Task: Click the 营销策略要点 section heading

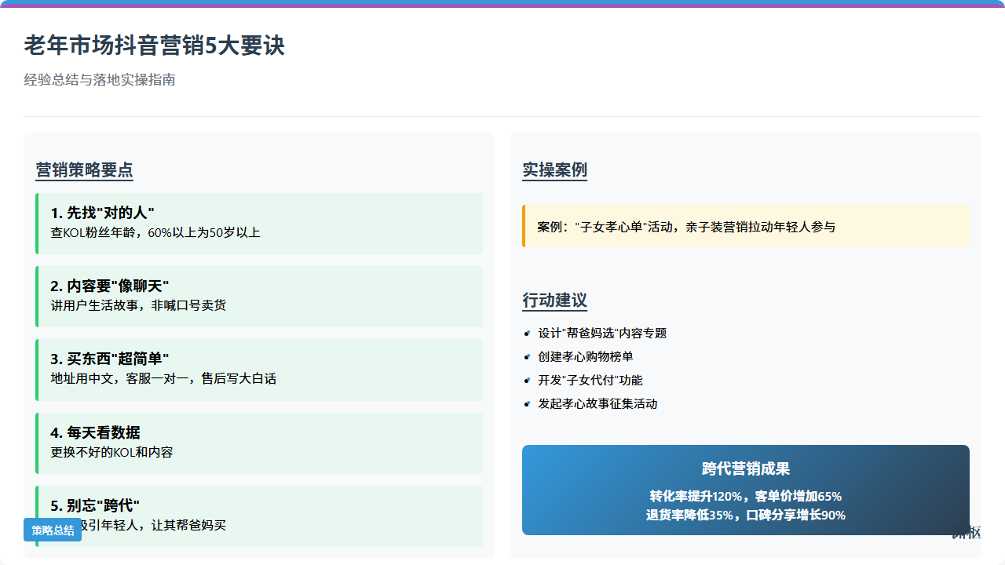Action: point(84,169)
